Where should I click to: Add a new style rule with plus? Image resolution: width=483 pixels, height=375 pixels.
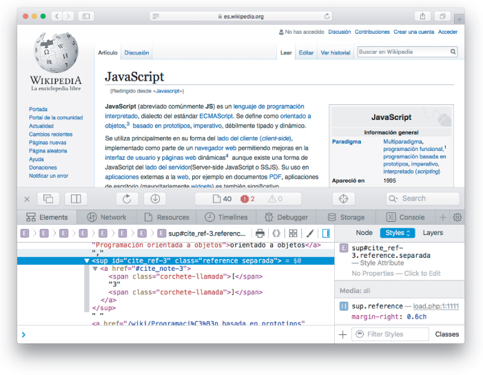[x=342, y=334]
